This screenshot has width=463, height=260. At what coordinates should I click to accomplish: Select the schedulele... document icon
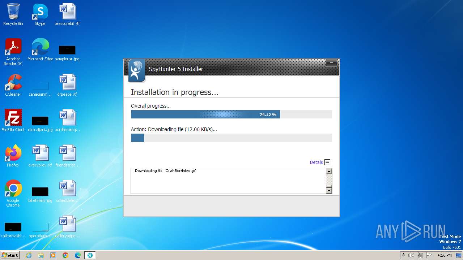coord(67,191)
